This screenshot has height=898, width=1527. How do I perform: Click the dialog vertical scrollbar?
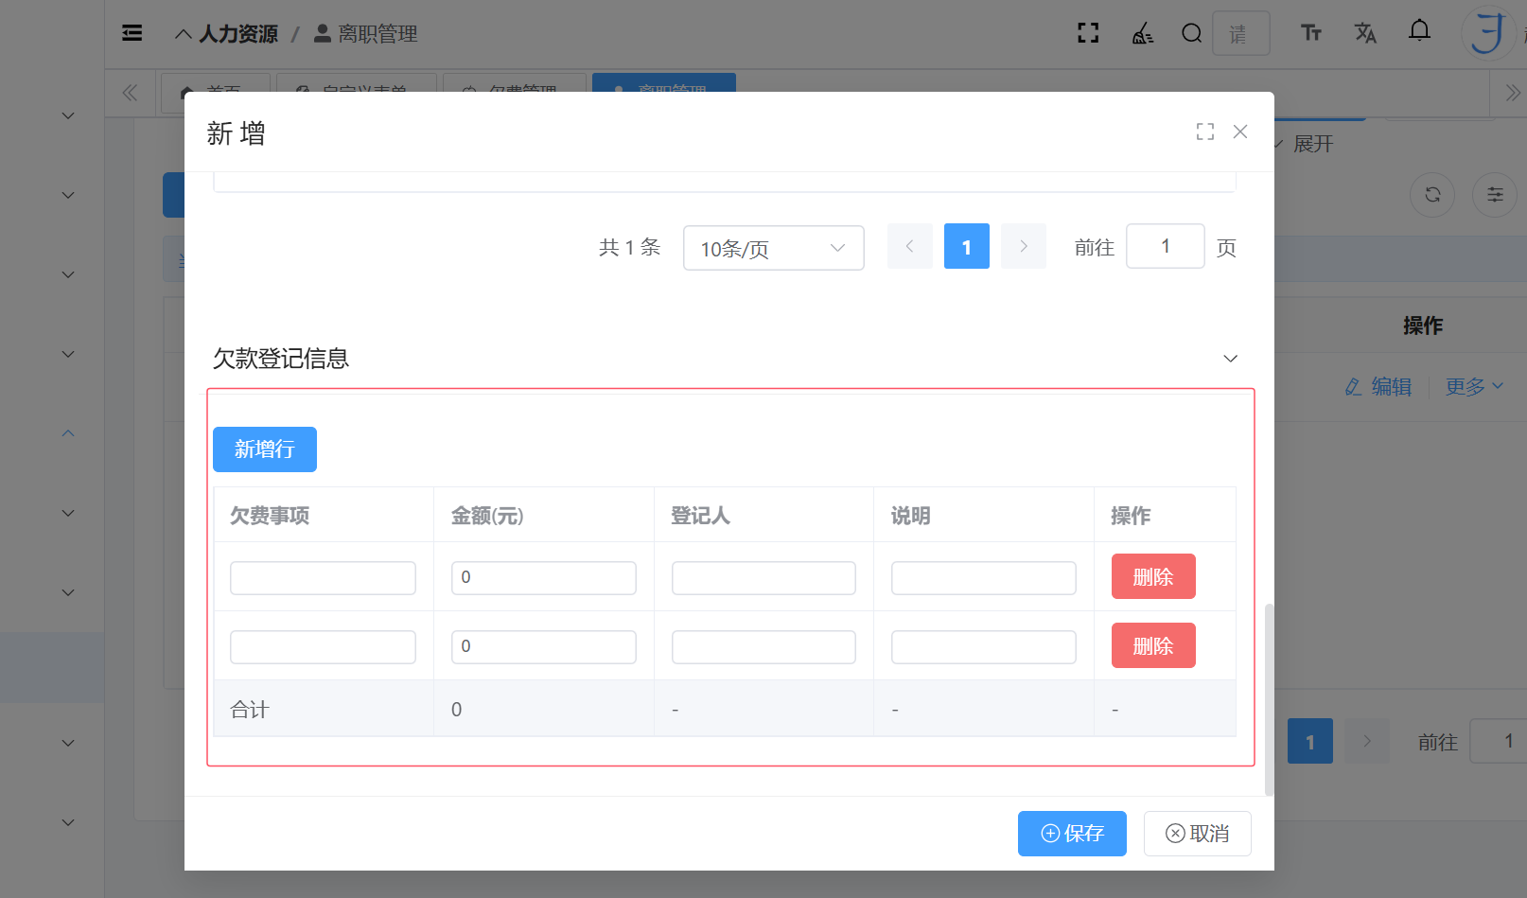[1269, 698]
